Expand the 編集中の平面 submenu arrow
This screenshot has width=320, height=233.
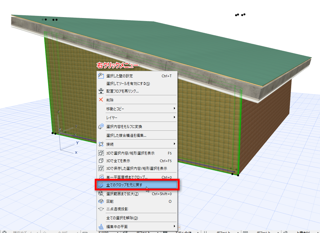(174, 226)
